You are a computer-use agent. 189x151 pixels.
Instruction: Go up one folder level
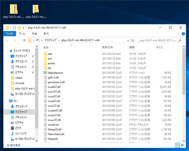coord(24,40)
